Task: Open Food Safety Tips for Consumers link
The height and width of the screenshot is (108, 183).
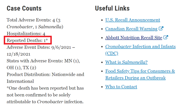Action: [140, 71]
